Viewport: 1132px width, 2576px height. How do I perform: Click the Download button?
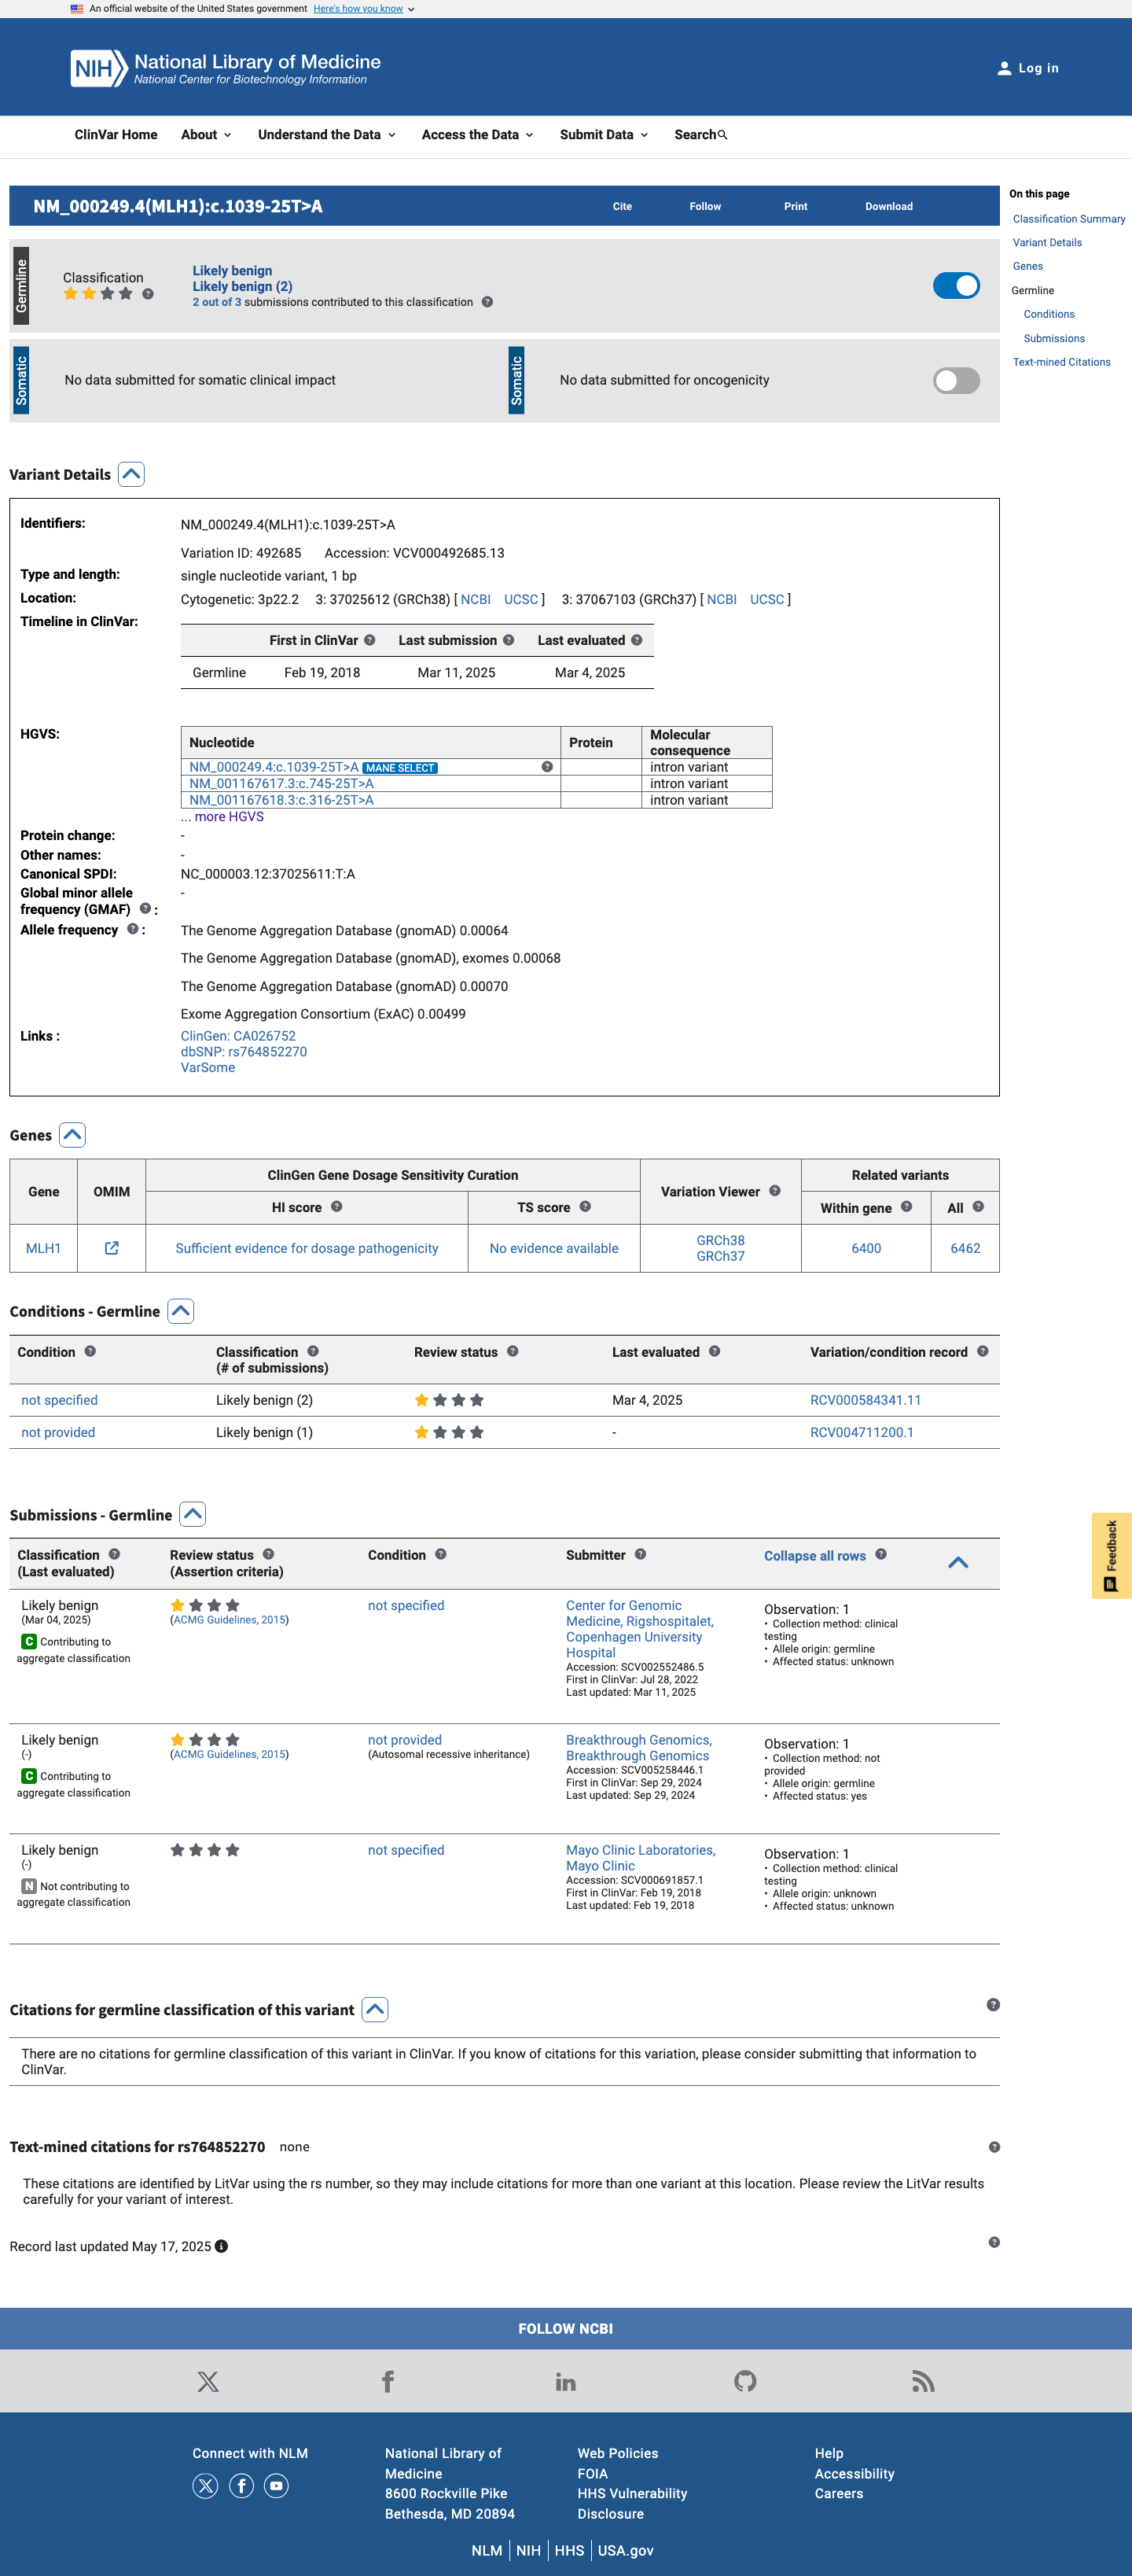tap(888, 206)
